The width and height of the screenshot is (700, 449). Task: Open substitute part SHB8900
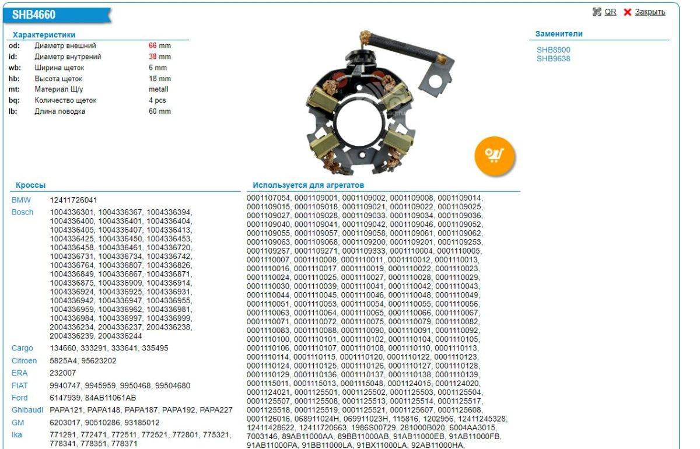[553, 50]
